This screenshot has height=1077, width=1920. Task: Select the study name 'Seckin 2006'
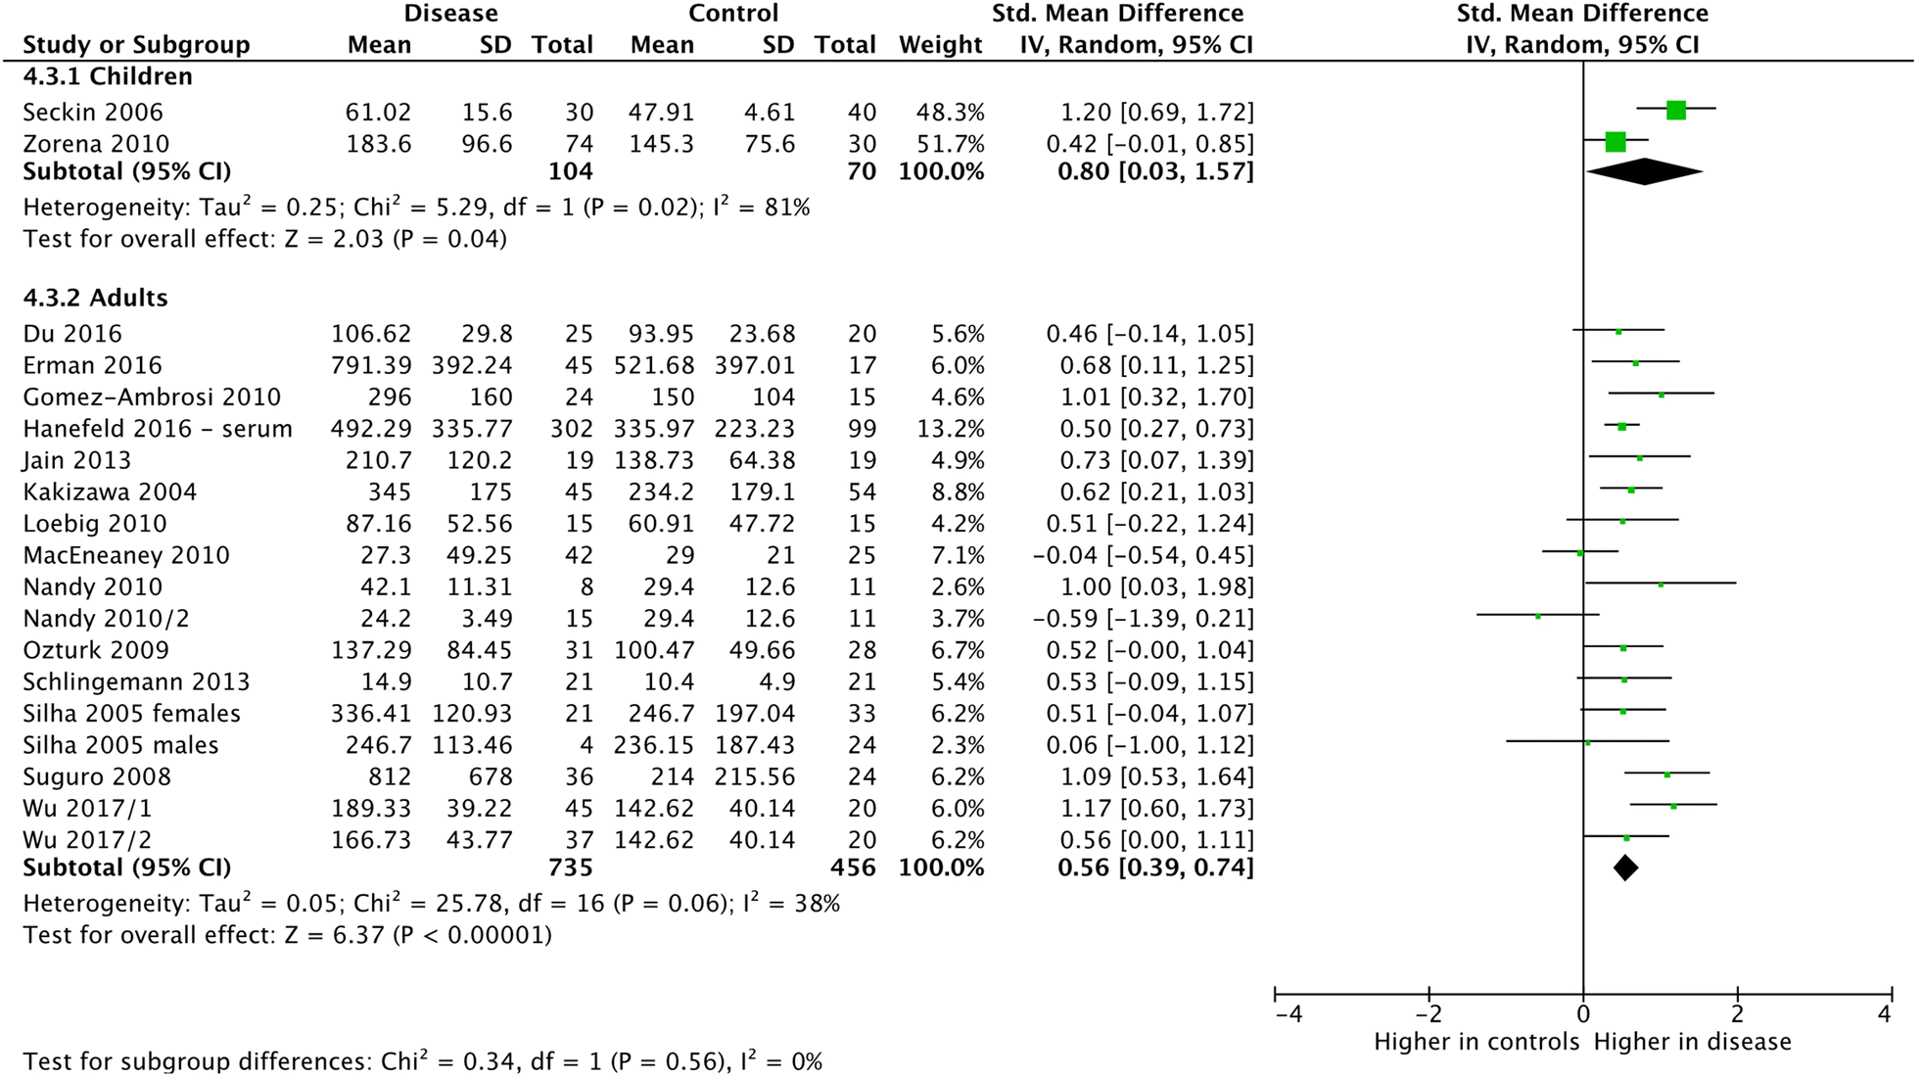tap(93, 113)
